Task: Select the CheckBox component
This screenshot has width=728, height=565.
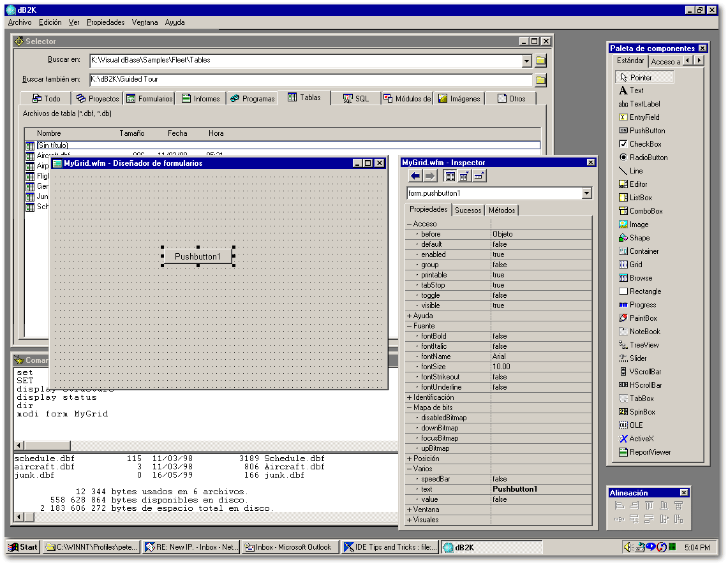Action: coord(640,144)
